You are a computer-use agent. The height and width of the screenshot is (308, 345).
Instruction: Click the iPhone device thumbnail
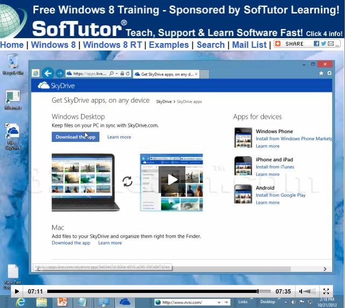point(243,166)
